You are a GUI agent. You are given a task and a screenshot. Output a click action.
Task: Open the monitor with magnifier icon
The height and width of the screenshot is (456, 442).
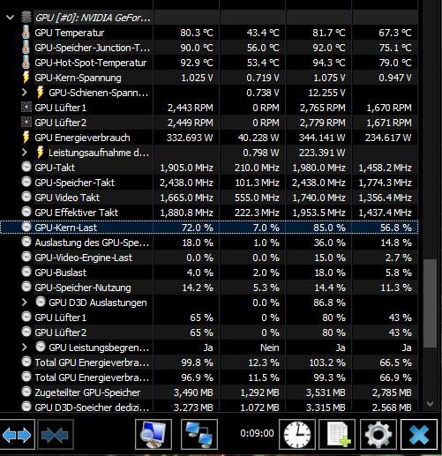click(x=154, y=435)
